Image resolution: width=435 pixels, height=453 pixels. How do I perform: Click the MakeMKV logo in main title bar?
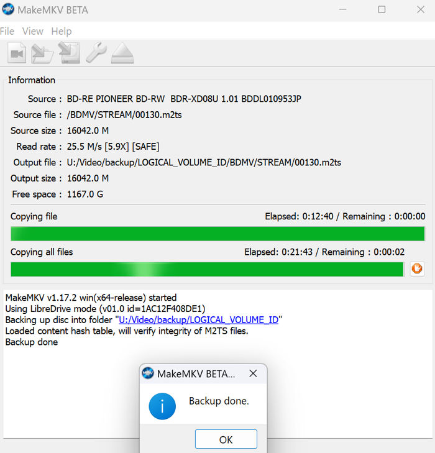(8, 9)
